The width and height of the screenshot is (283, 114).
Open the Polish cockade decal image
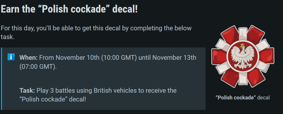pyautogui.click(x=243, y=56)
